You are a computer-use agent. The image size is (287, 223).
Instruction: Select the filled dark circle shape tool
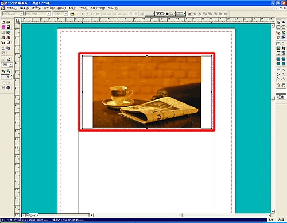tap(278, 63)
